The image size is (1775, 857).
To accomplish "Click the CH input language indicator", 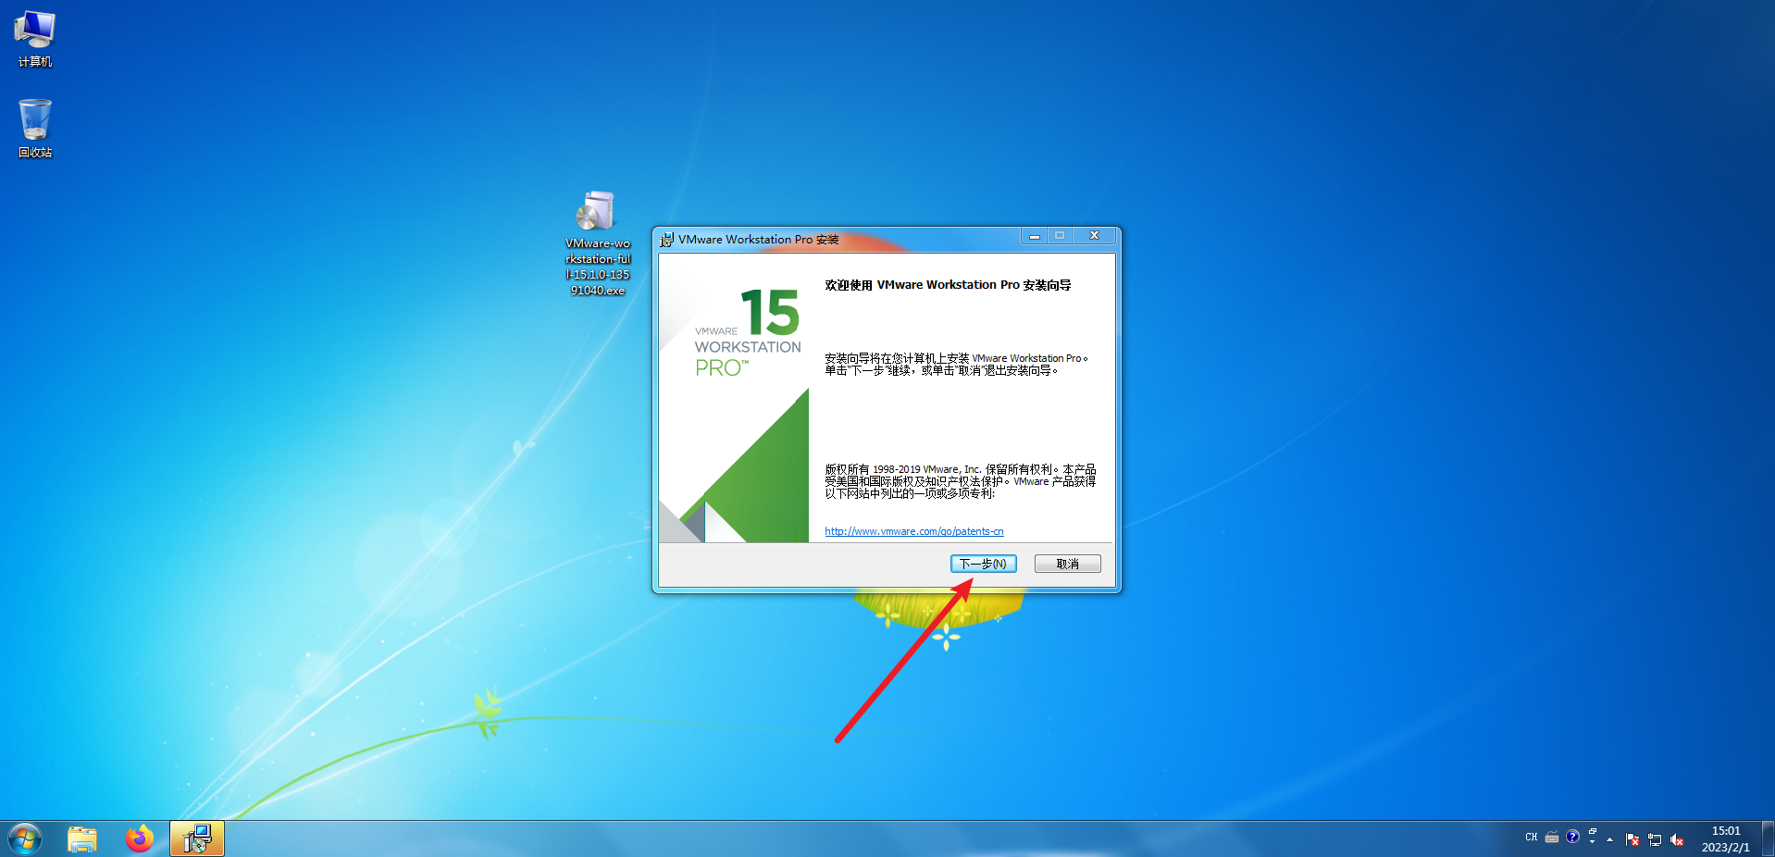I will 1532,837.
